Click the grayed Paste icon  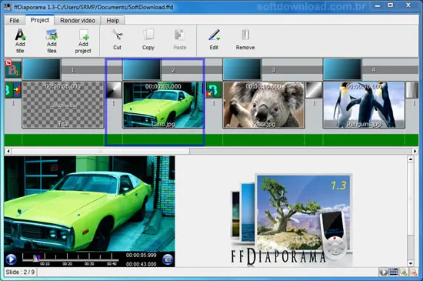pos(180,35)
